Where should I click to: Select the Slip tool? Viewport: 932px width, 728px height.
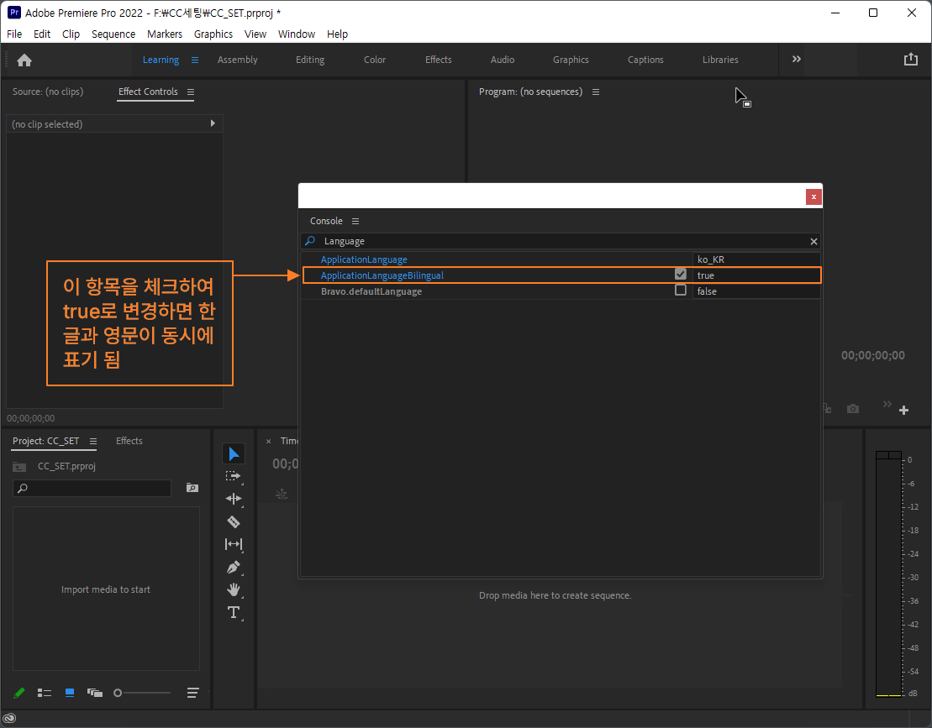coord(234,544)
